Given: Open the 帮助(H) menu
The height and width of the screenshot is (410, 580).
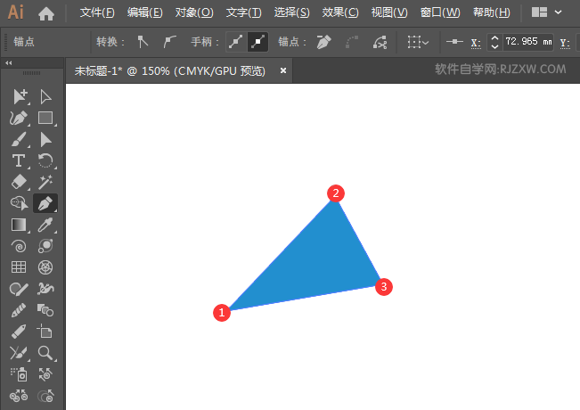Looking at the screenshot, I should tap(492, 12).
